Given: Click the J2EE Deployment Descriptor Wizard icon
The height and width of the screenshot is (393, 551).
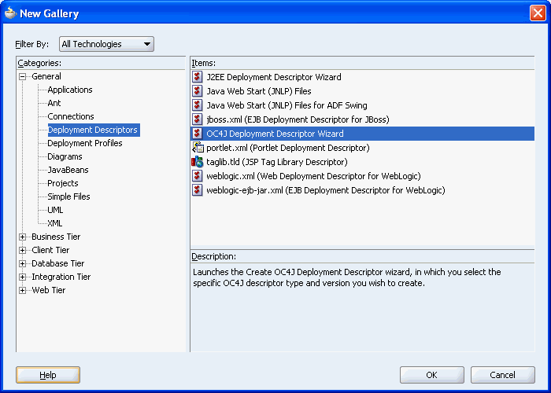Looking at the screenshot, I should (x=197, y=77).
